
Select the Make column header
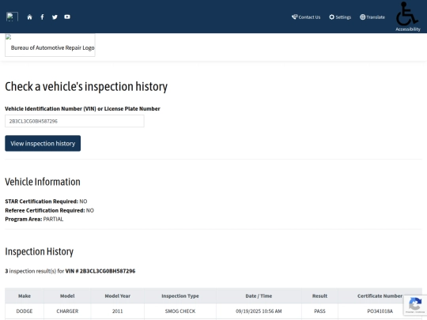(25, 296)
